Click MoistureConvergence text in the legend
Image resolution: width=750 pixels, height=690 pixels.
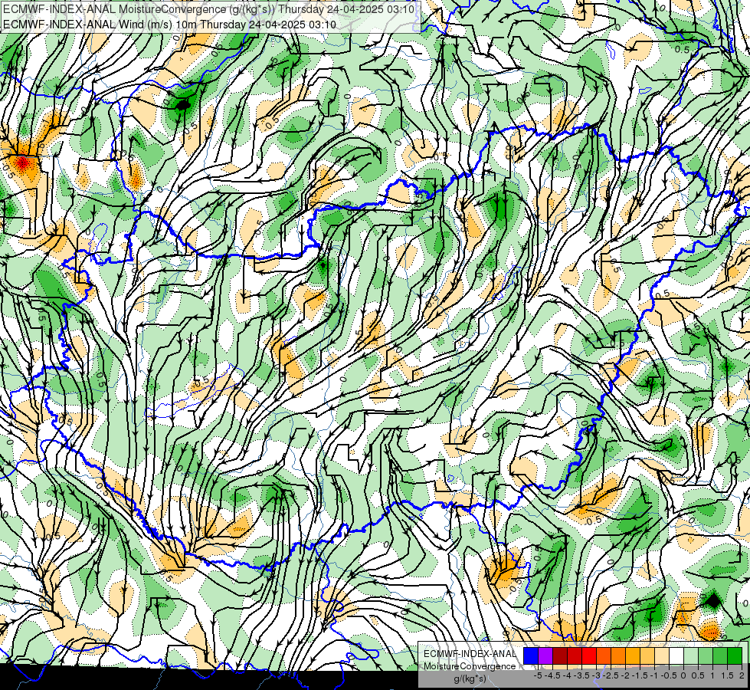(470, 666)
